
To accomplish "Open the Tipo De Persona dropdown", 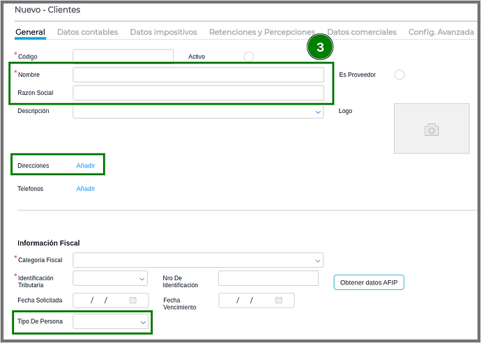I will click(x=143, y=322).
